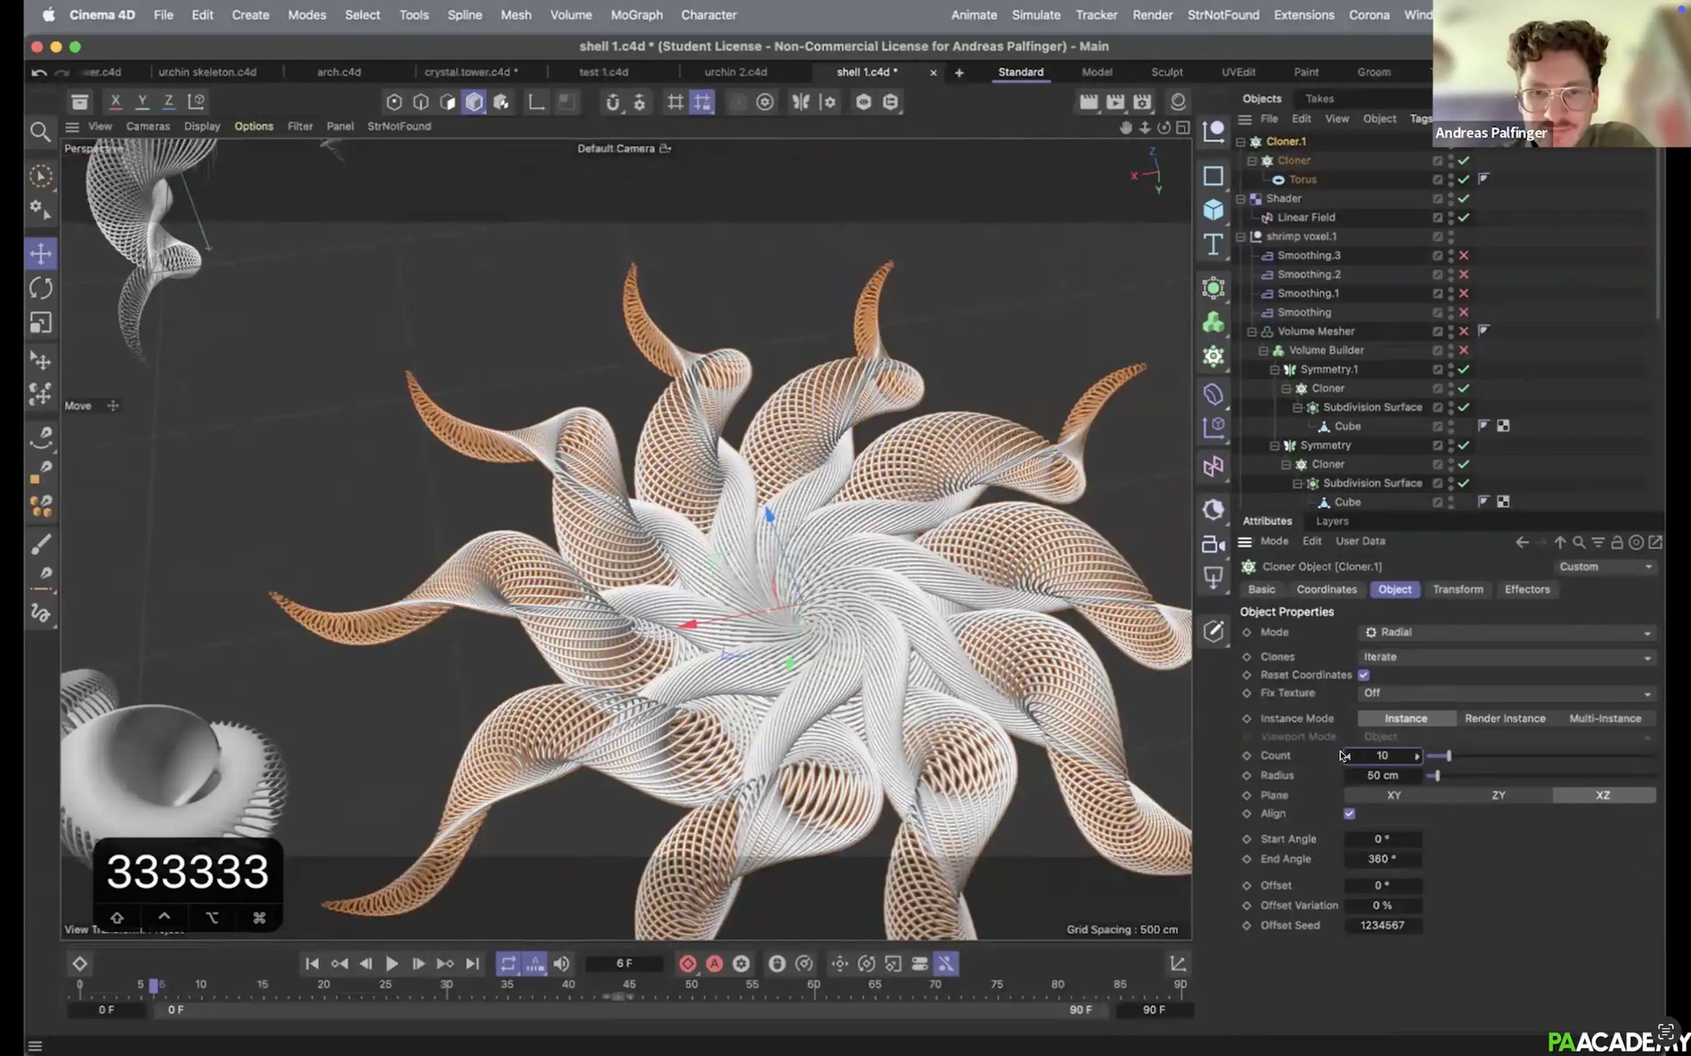Toggle the Align checkbox

1349,814
